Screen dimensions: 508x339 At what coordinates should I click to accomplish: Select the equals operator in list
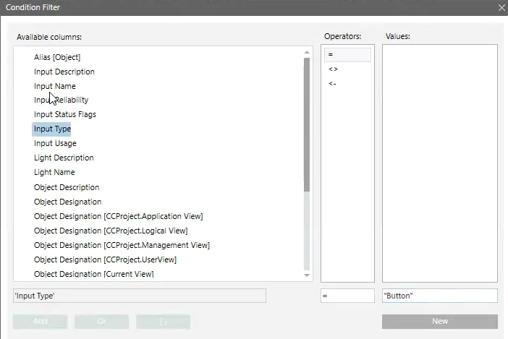click(x=347, y=55)
